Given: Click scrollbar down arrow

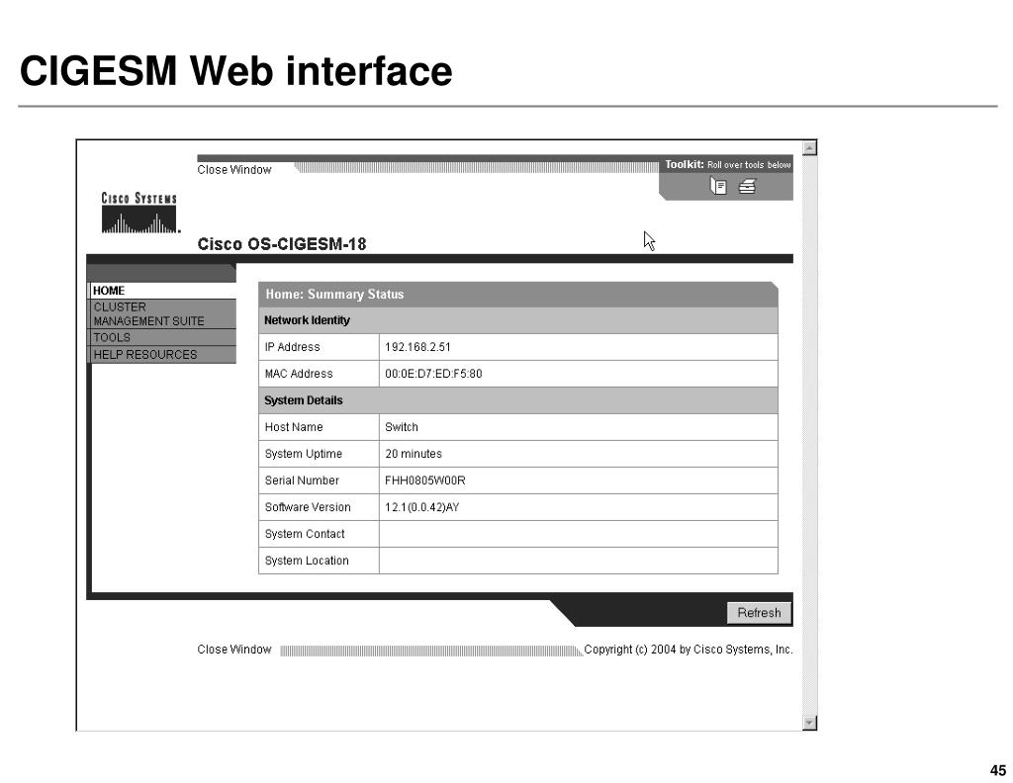Looking at the screenshot, I should point(809,723).
